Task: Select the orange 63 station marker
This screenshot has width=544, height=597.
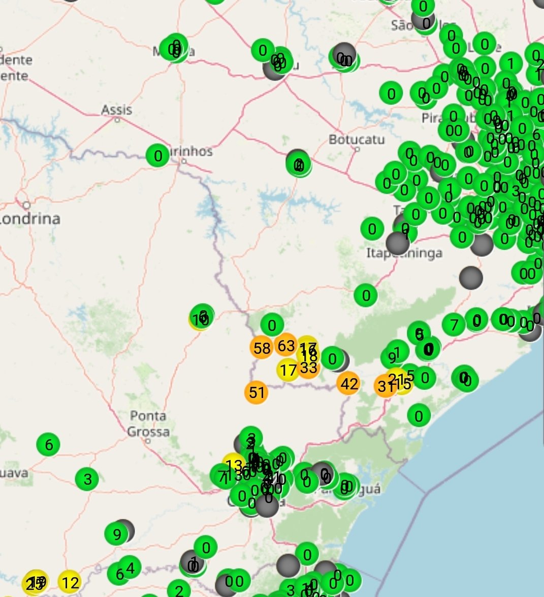Action: click(x=286, y=346)
